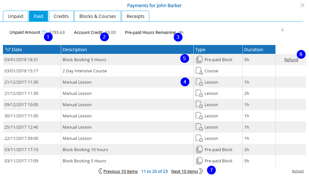Screen dimensions: 309x177
Task: Close the payments dialog
Action: click(302, 5)
